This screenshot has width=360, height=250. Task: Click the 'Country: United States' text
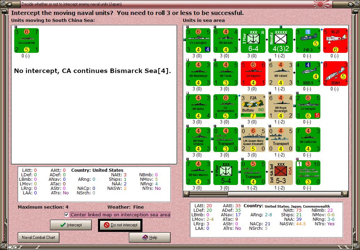pyautogui.click(x=97, y=170)
